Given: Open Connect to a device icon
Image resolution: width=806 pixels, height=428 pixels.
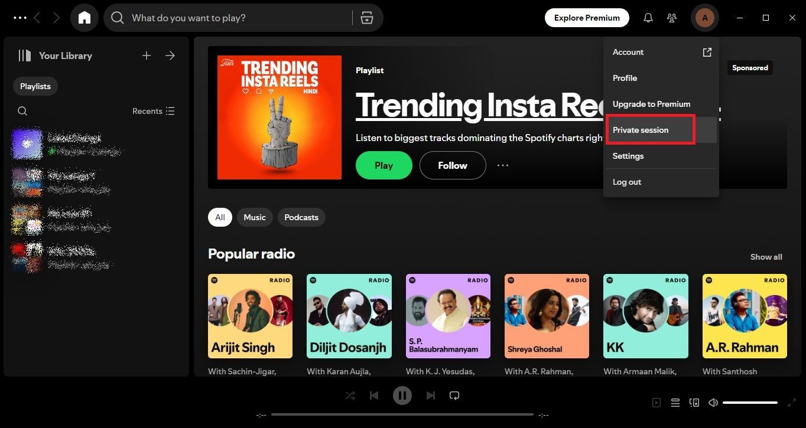Looking at the screenshot, I should pos(694,403).
